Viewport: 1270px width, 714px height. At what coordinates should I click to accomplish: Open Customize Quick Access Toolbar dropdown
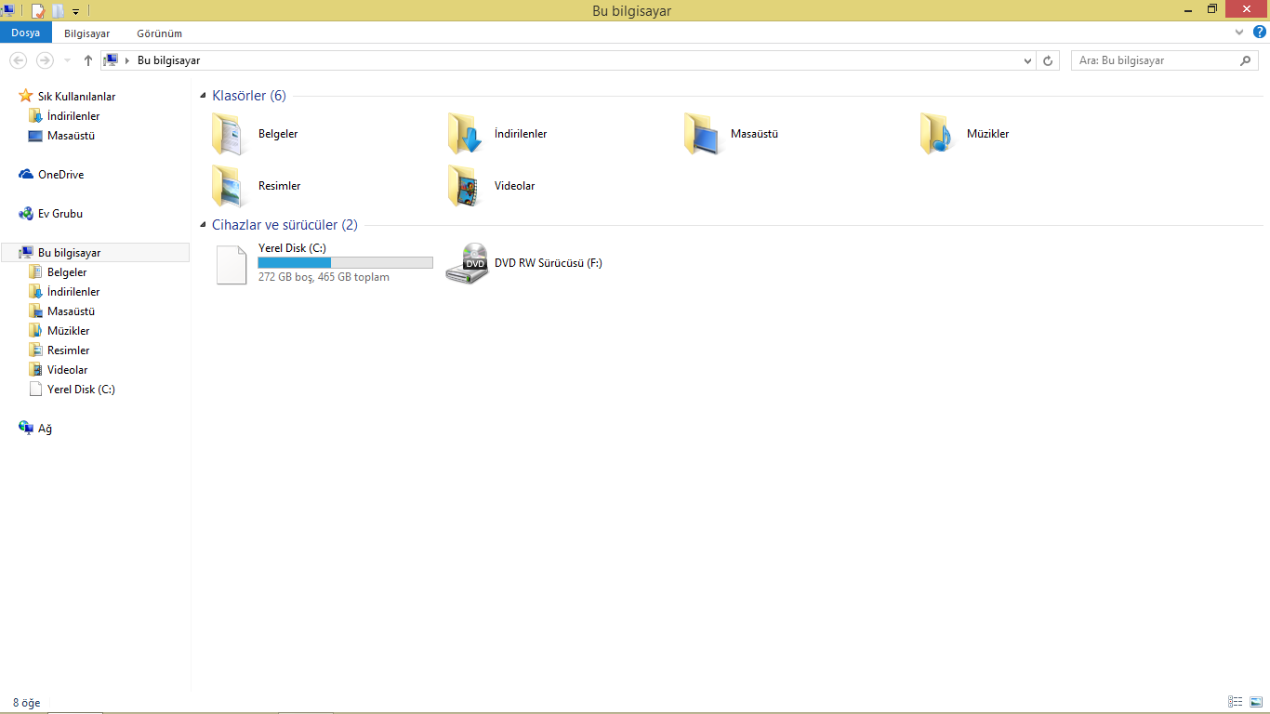tap(75, 12)
